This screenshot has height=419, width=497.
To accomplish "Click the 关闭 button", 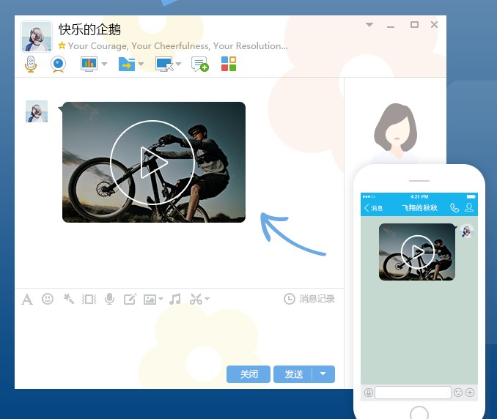I will pos(248,374).
